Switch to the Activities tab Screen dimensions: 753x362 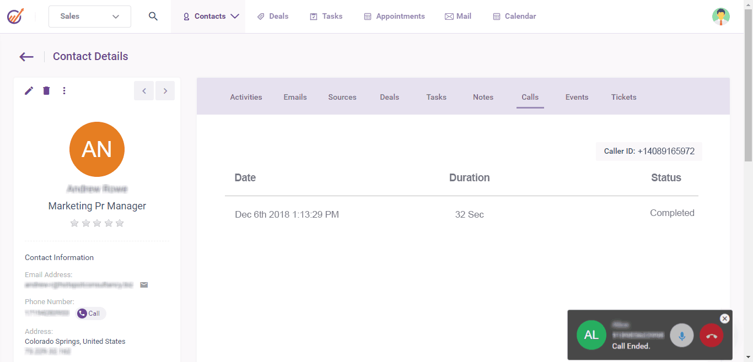[246, 97]
